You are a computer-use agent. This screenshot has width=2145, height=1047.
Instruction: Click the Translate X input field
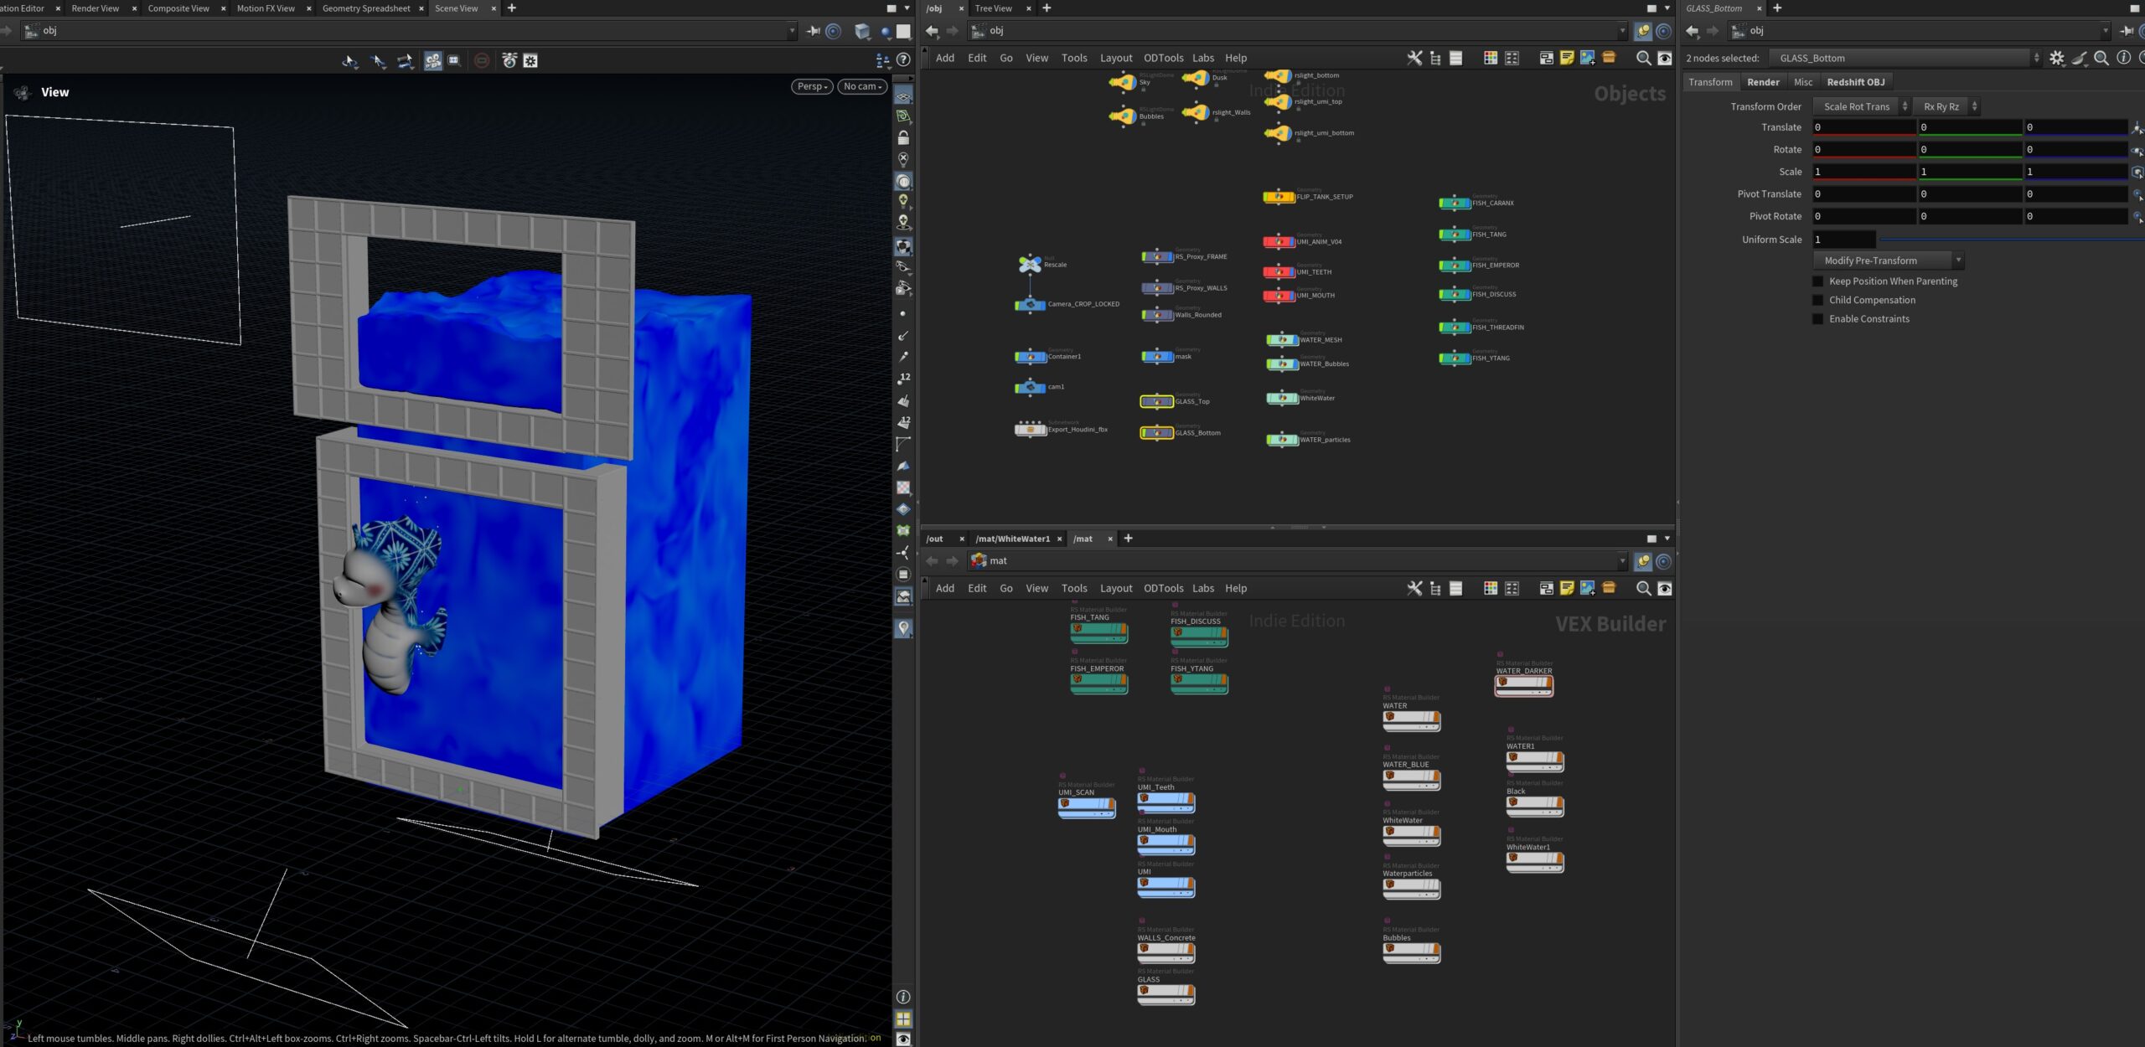(x=1863, y=127)
